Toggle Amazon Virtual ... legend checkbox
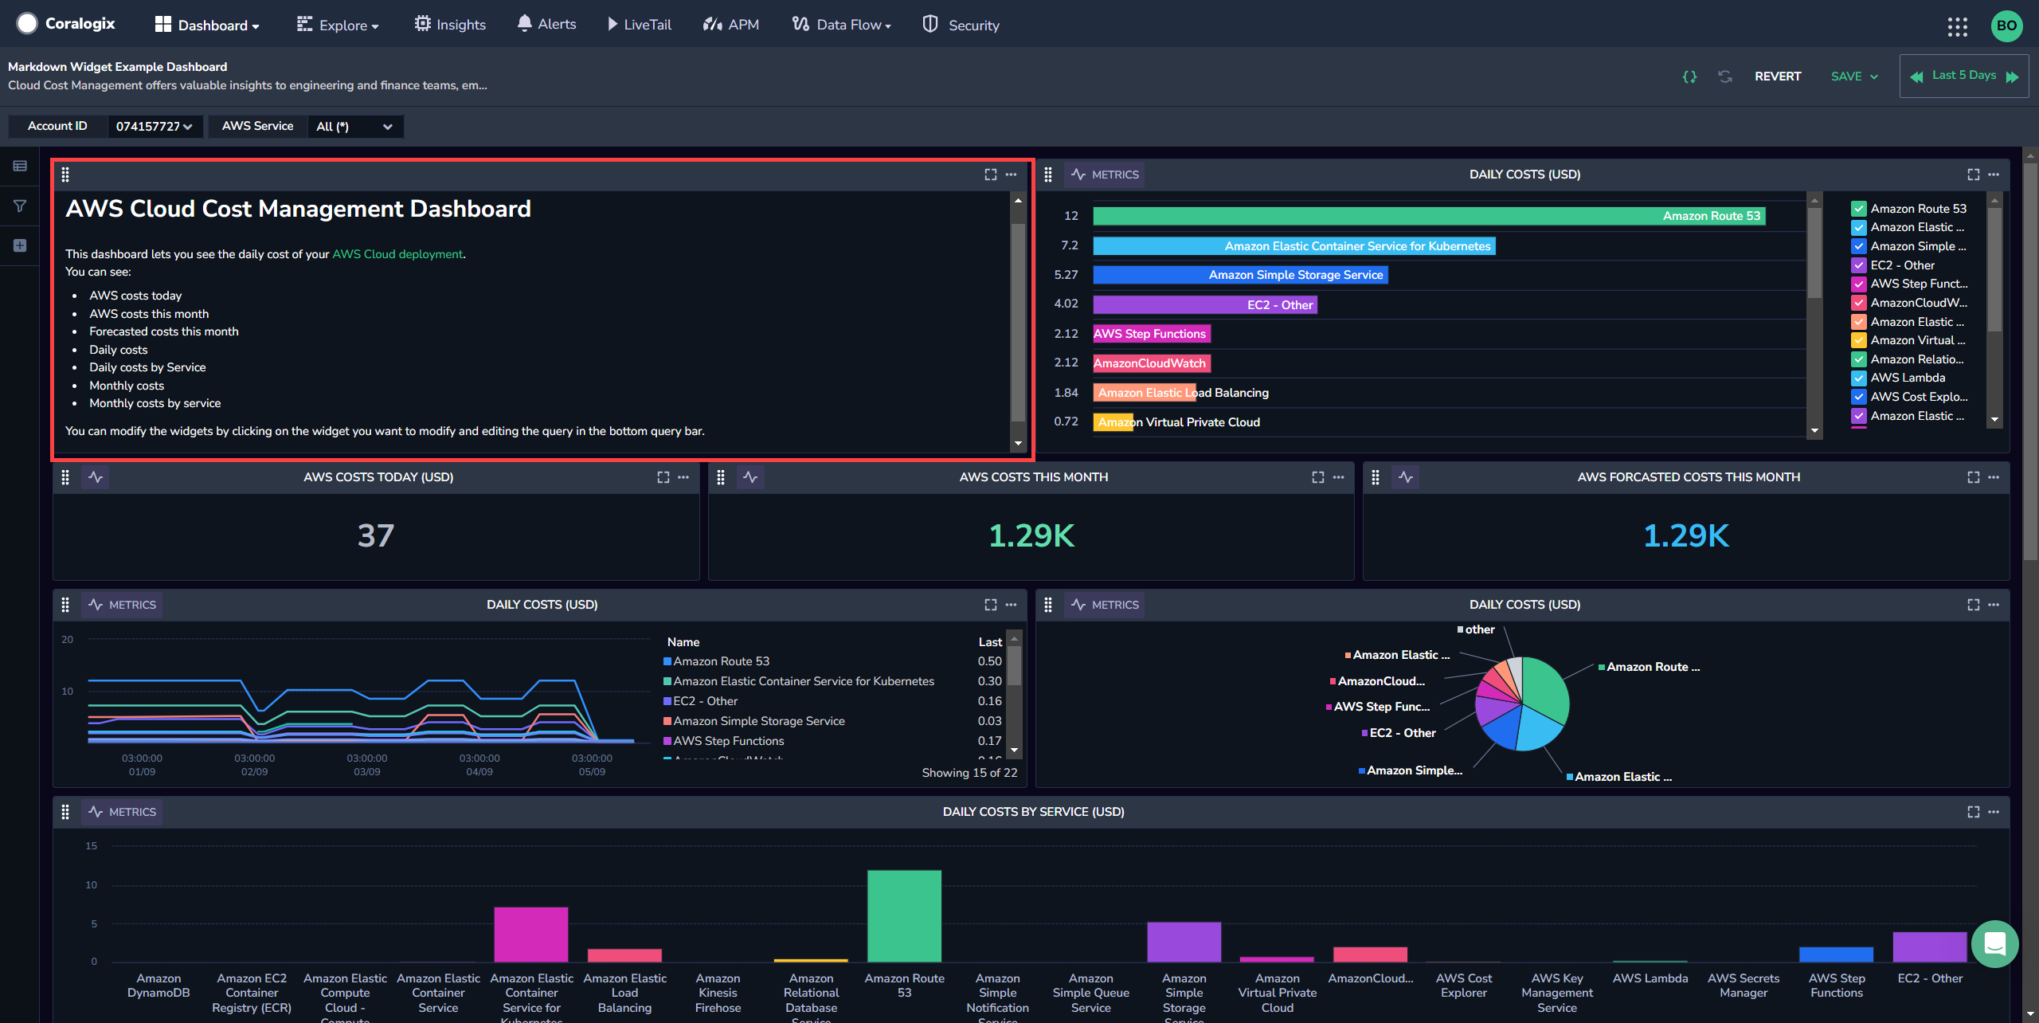Image resolution: width=2039 pixels, height=1023 pixels. (x=1858, y=340)
